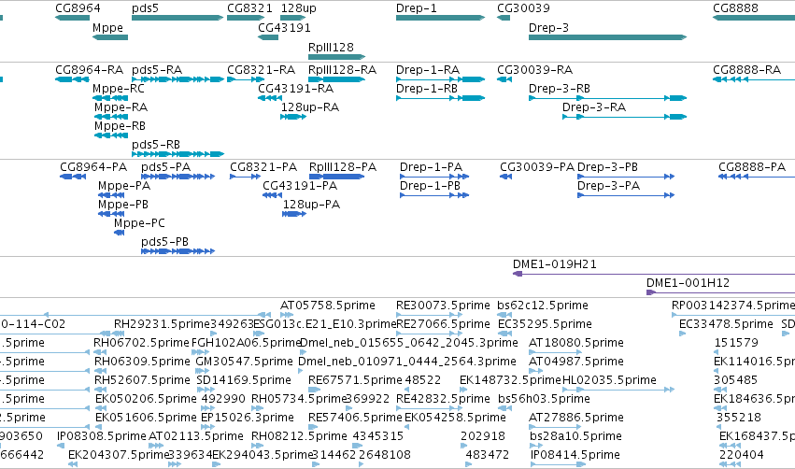The height and width of the screenshot is (469, 795).
Task: Click the 'CG43191-PA' protein label
Action: (300, 186)
